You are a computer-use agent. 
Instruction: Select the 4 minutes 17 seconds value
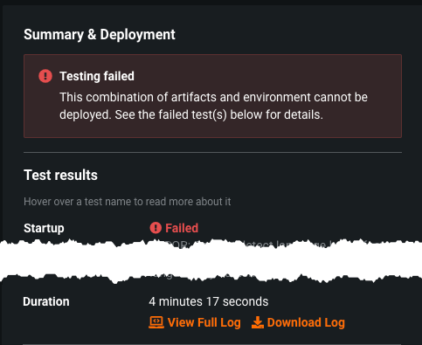click(x=209, y=301)
